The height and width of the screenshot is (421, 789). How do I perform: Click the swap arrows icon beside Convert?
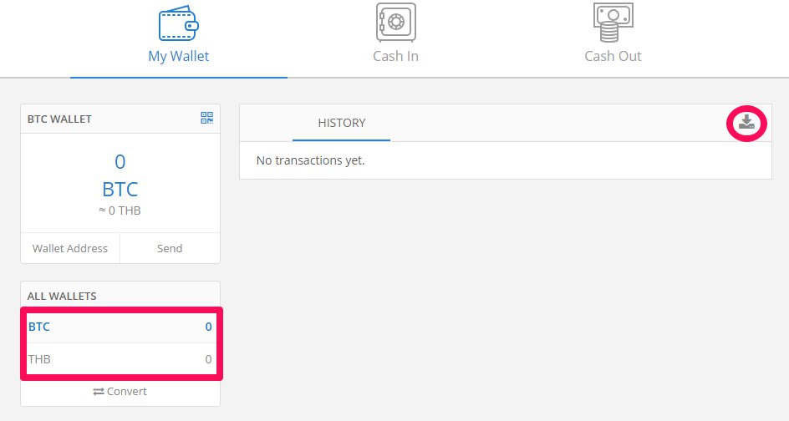pyautogui.click(x=99, y=391)
